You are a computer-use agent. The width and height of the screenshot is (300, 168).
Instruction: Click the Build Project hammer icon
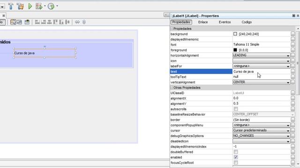(11, 6)
